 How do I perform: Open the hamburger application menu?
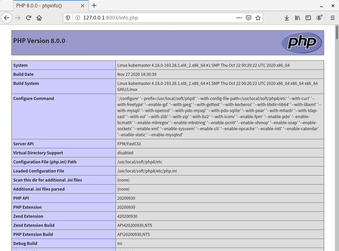click(x=332, y=18)
